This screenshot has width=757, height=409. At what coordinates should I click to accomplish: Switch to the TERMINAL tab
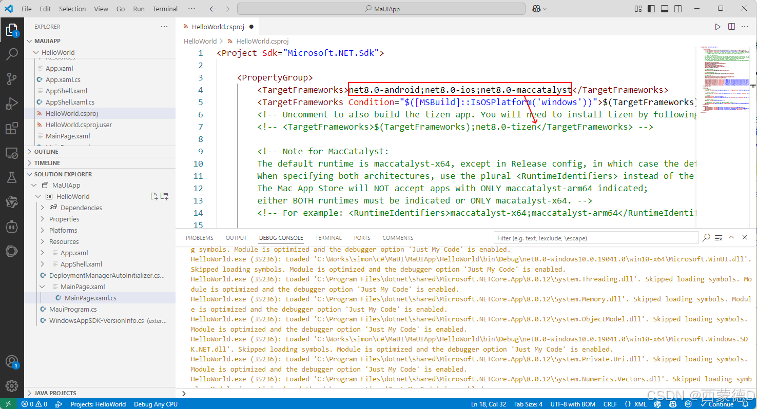(x=328, y=238)
